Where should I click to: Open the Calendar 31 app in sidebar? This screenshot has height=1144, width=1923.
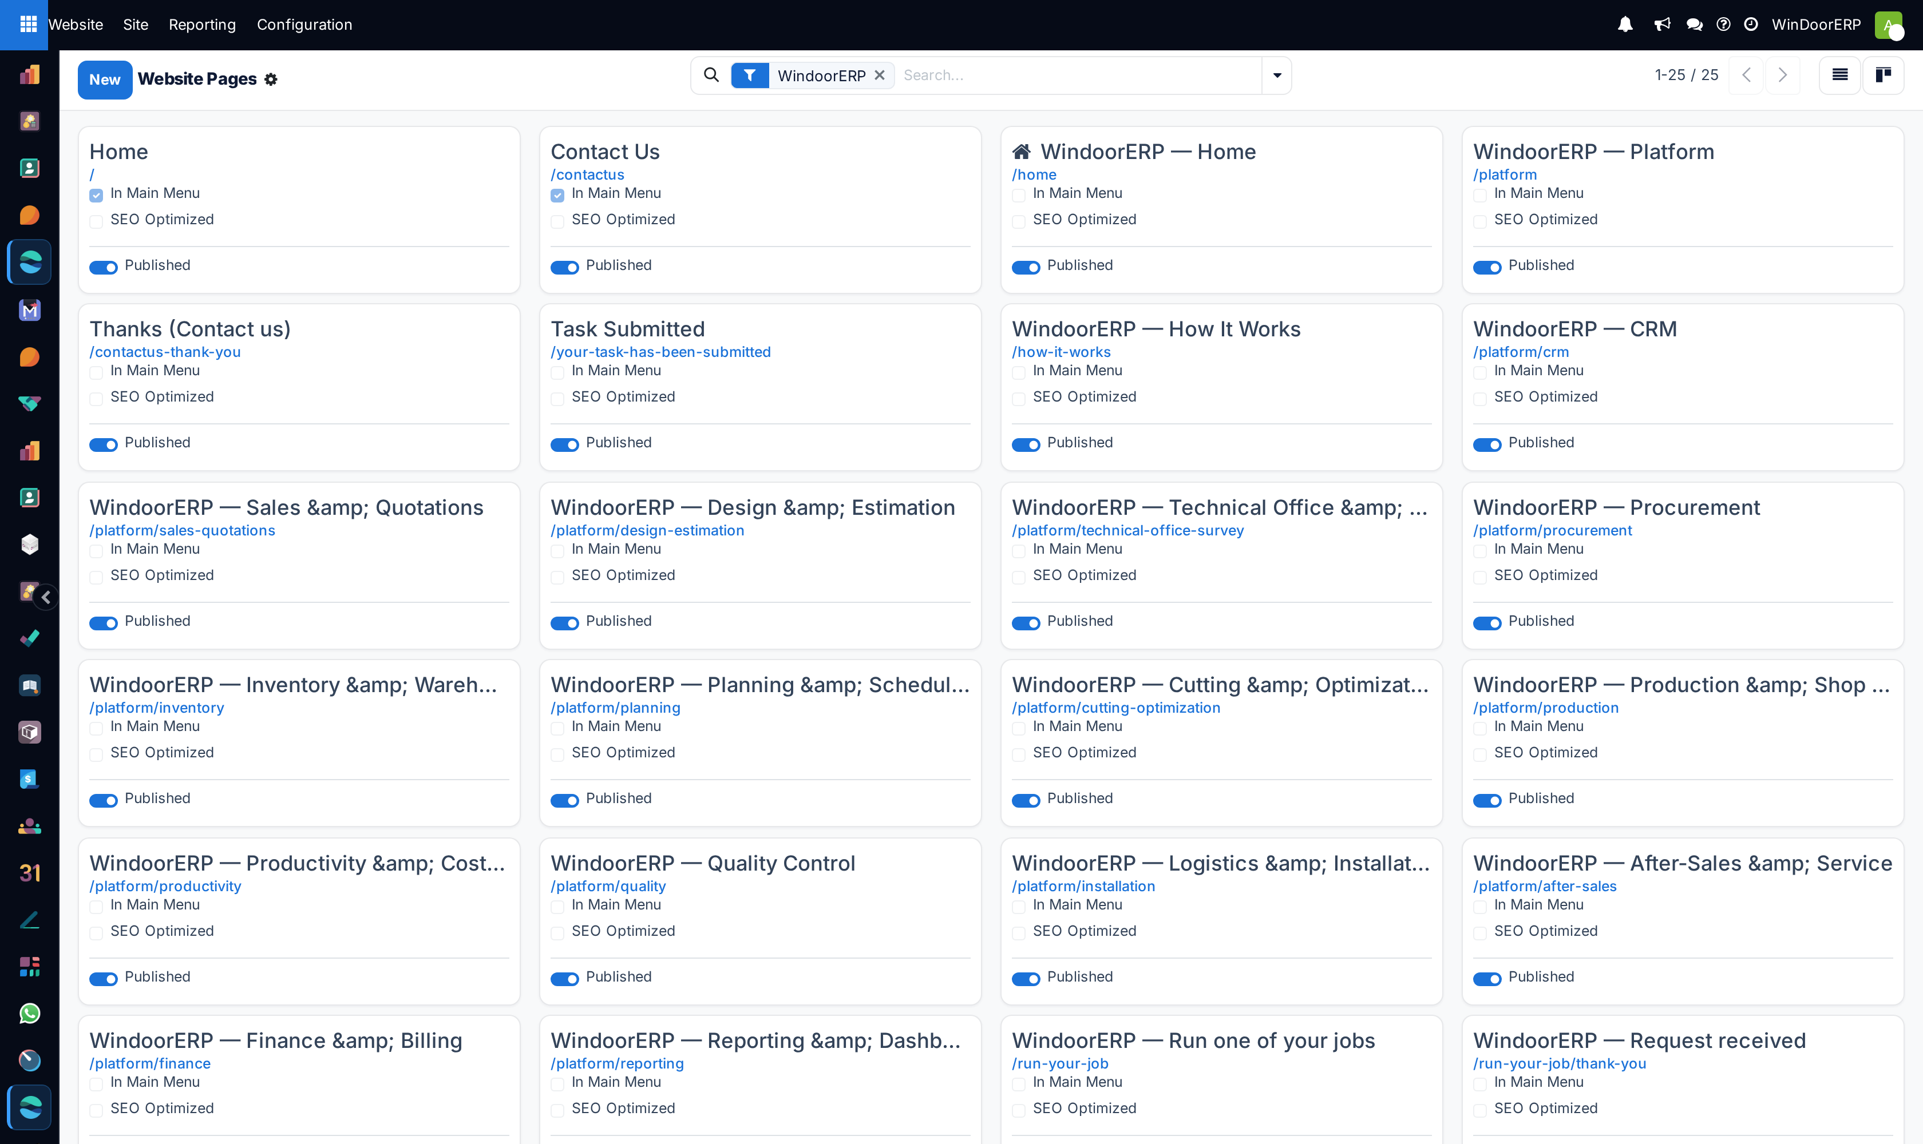pos(29,873)
